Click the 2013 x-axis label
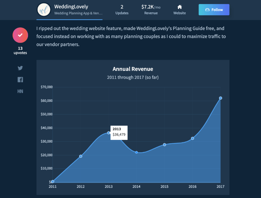 (x=109, y=187)
